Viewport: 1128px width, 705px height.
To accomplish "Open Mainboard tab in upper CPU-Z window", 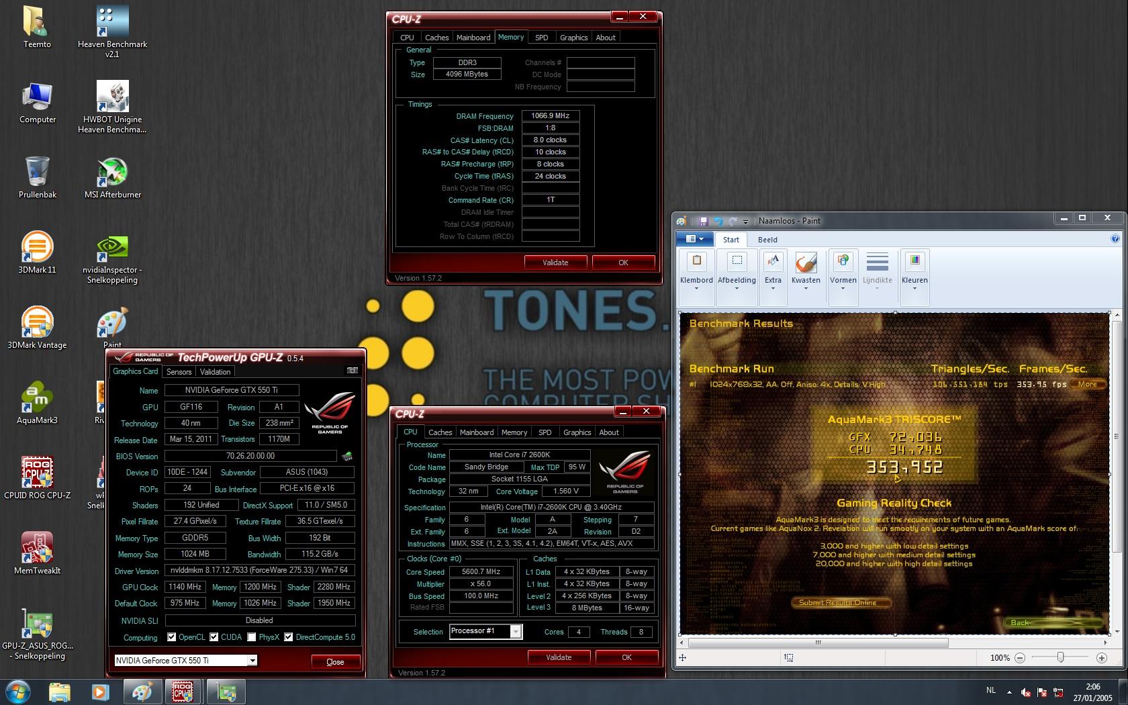I will click(x=473, y=38).
